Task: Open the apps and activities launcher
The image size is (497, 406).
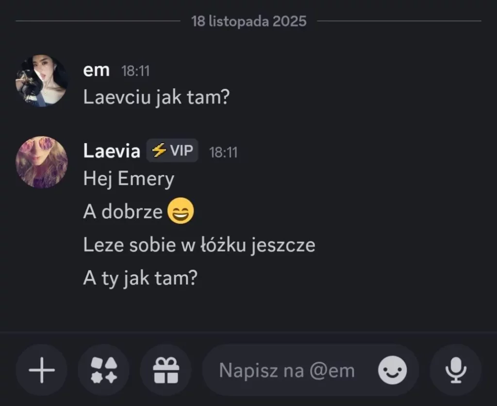Action: point(103,371)
